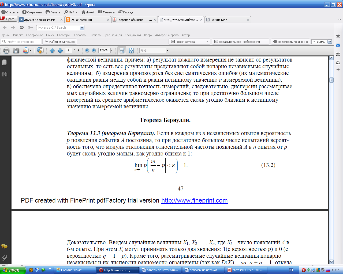Reload the page with the refresh icon
Image resolution: width=343 pixels, height=274 pixels.
click(x=22, y=28)
